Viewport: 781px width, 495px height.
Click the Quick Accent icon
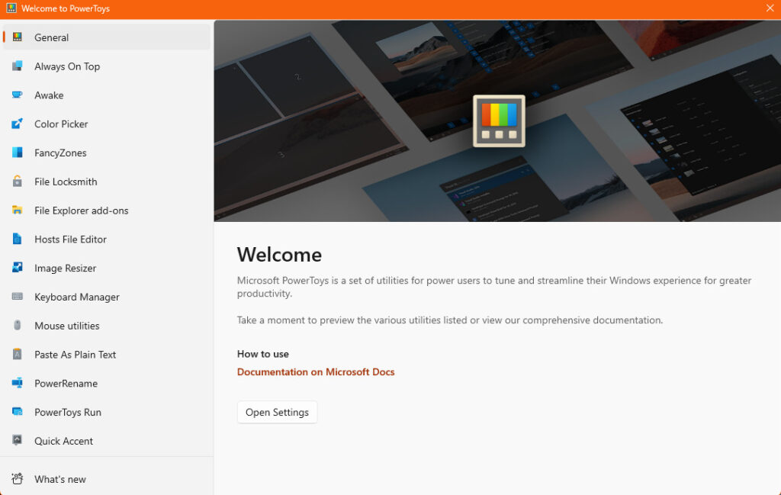[18, 440]
